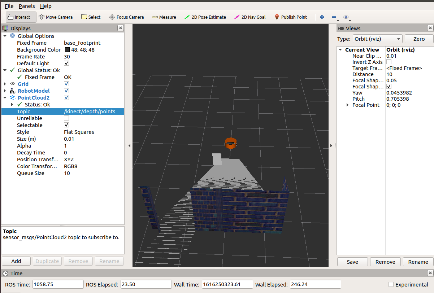The width and height of the screenshot is (434, 293).
Task: Choose the 2D Pose Estimate tool
Action: [205, 17]
